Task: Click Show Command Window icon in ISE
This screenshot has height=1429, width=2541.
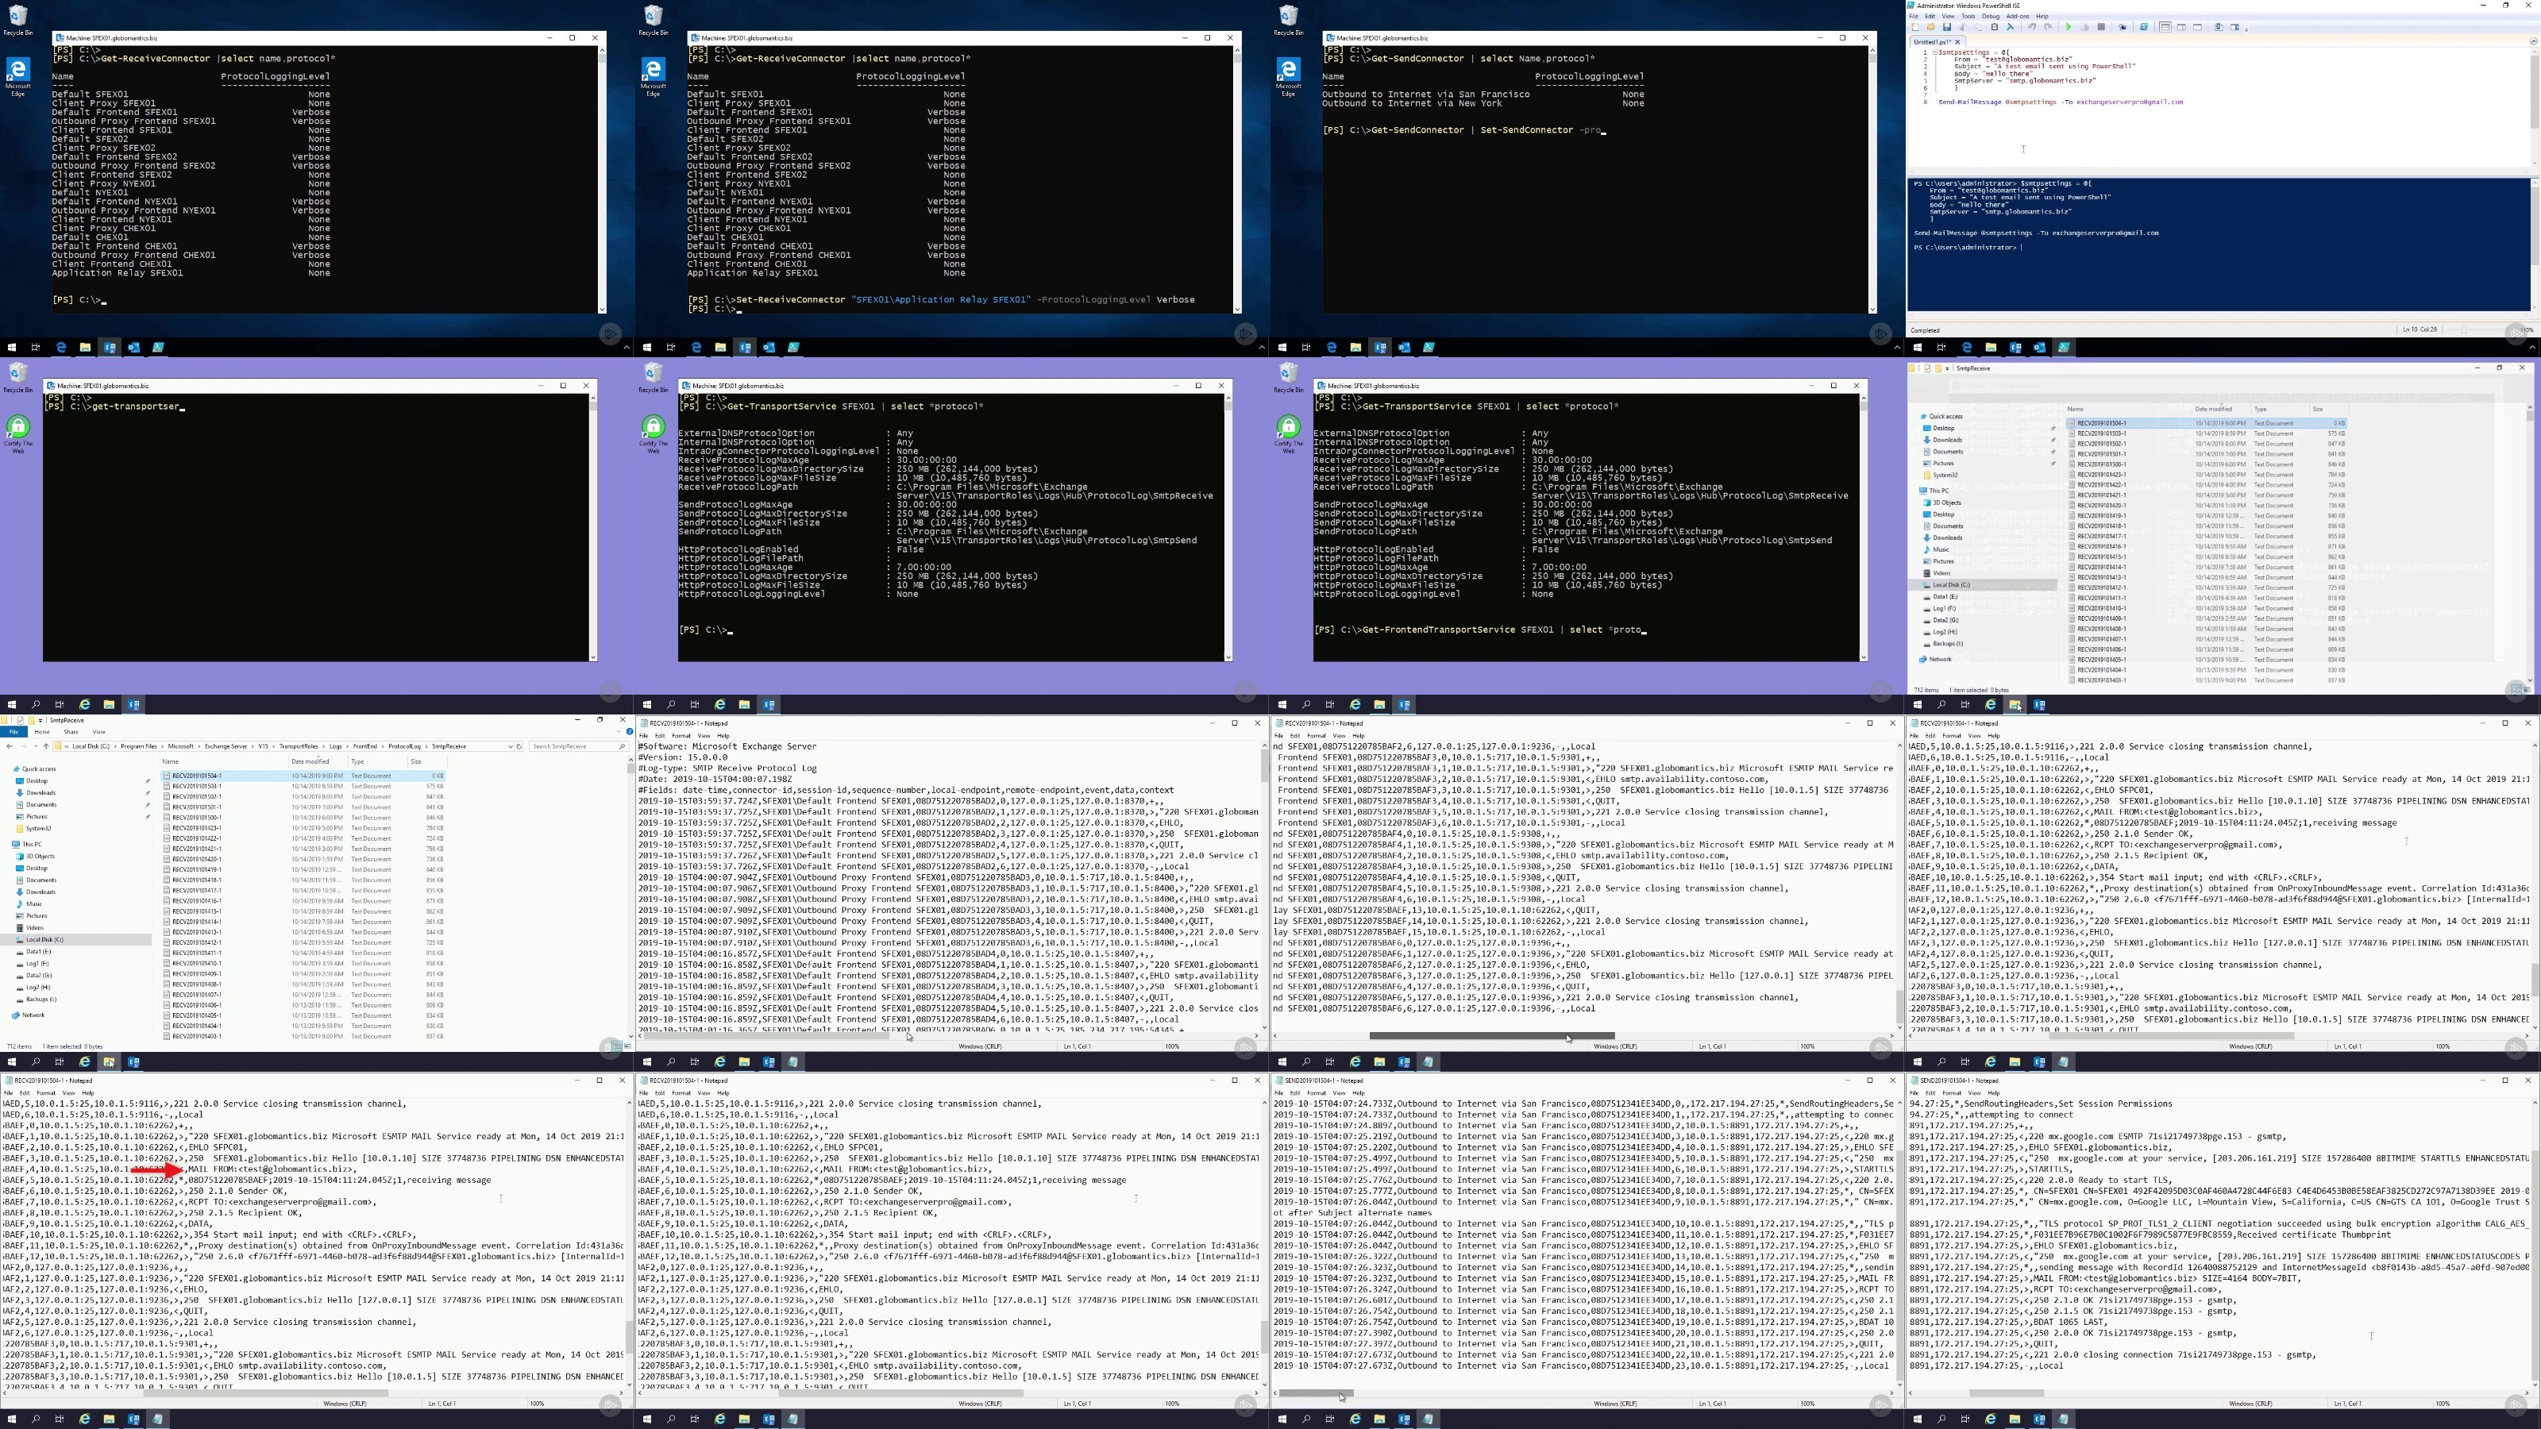Action: [2219, 27]
